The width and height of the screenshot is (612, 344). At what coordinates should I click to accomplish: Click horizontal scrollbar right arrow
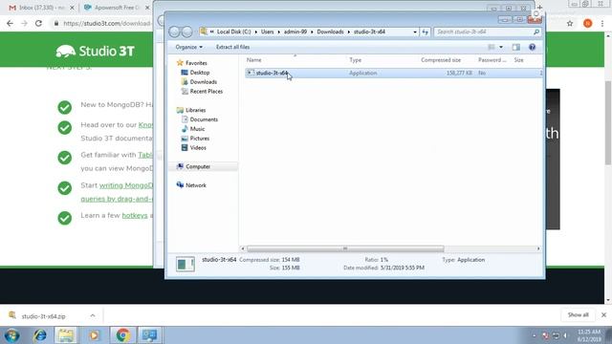(538, 248)
